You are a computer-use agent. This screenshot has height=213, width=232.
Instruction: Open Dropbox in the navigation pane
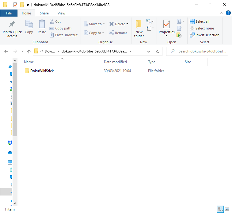click(x=10, y=143)
